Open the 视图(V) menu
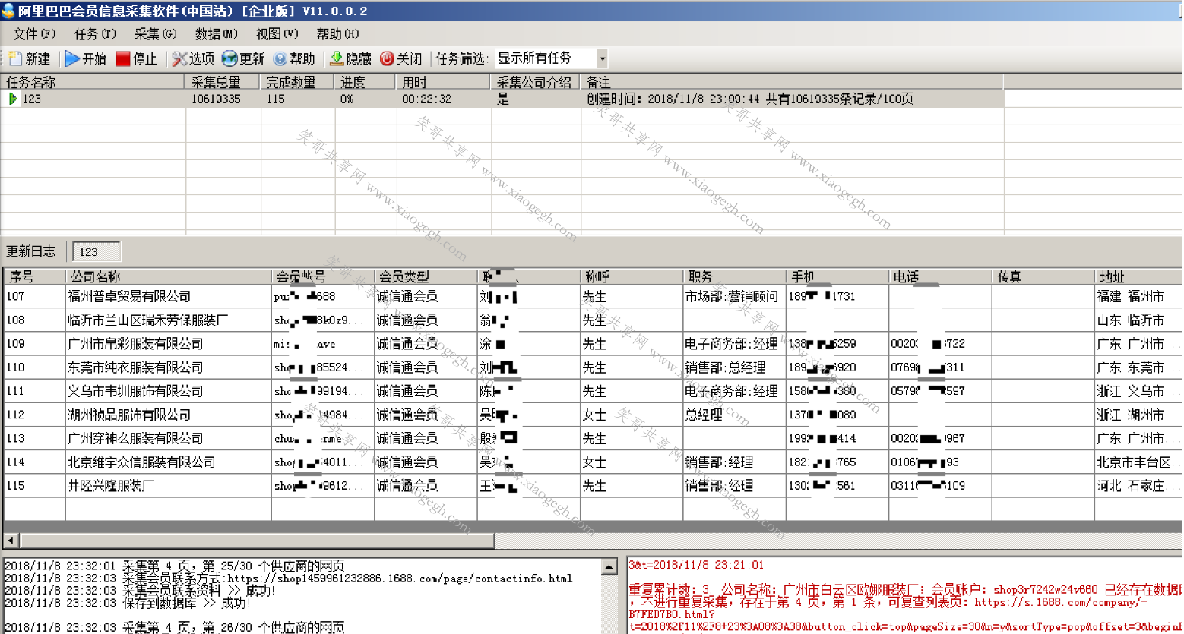This screenshot has height=634, width=1184. (277, 34)
